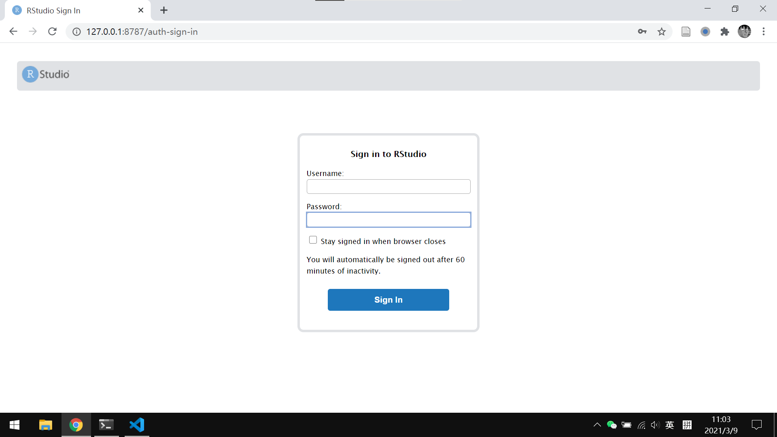Go back with browser back arrow
Viewport: 777px width, 437px height.
point(13,32)
